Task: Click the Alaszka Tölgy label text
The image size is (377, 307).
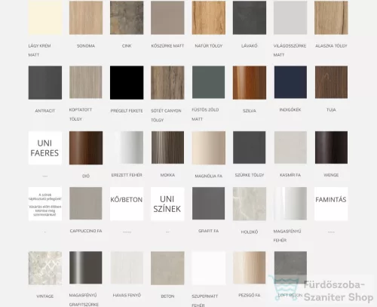Action: 331,46
